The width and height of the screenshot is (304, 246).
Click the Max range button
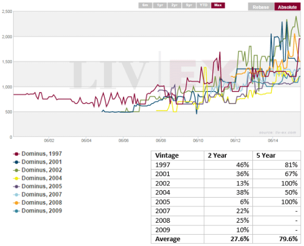coord(218,5)
